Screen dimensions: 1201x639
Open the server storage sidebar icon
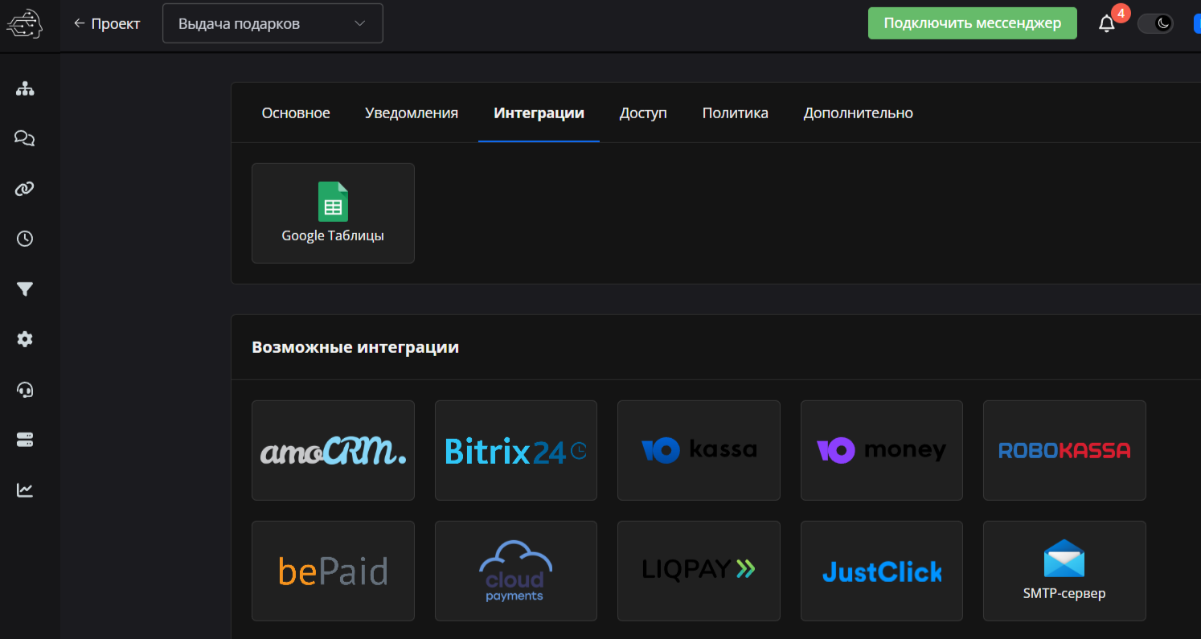[25, 440]
